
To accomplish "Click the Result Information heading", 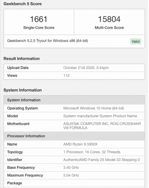I will click(22, 59).
